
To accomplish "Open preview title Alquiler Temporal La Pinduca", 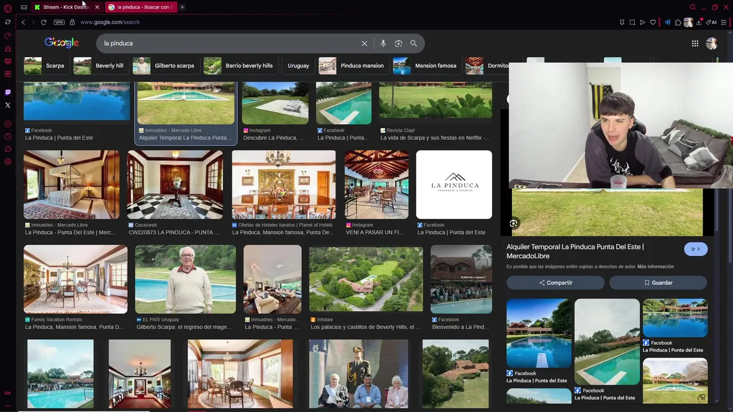I will [x=575, y=251].
